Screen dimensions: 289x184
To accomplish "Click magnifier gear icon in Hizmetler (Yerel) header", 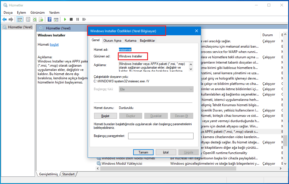I will tap(42, 28).
